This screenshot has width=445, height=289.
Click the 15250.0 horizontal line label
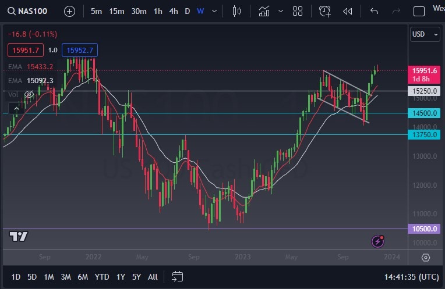click(x=424, y=91)
